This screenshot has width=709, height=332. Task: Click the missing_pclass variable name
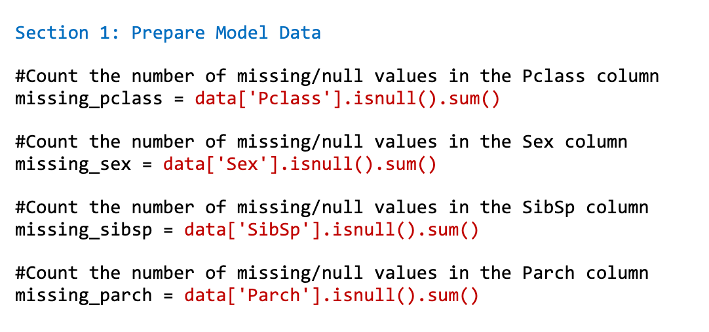point(88,99)
